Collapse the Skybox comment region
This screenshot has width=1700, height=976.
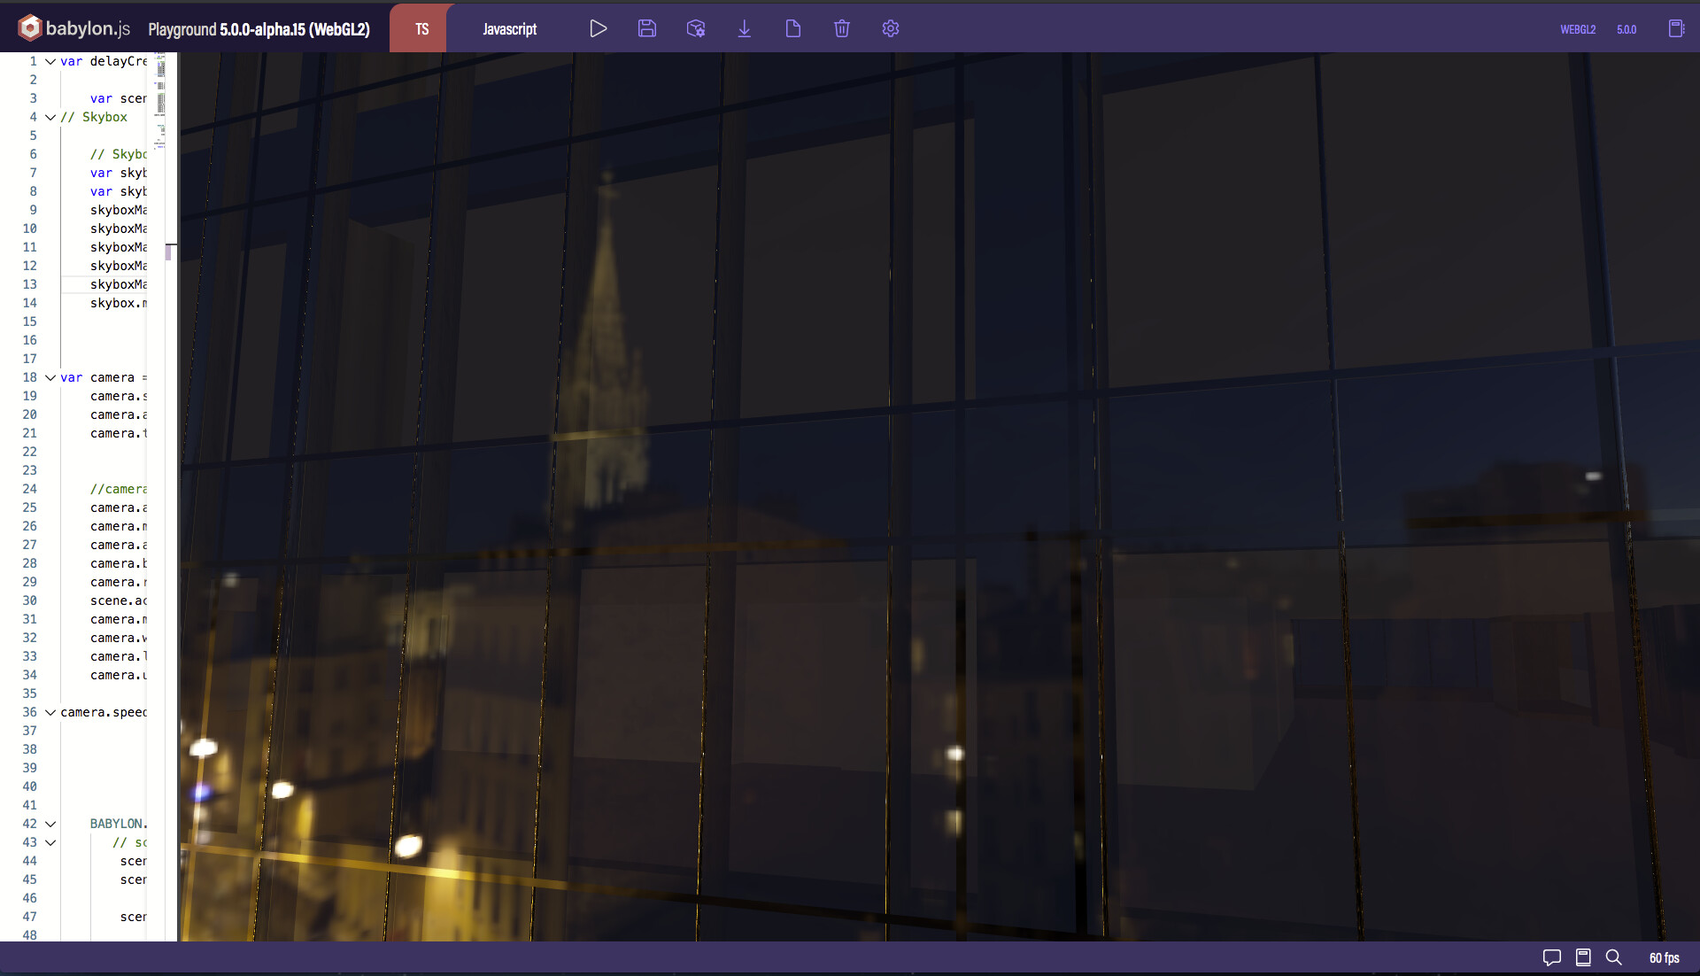(50, 117)
